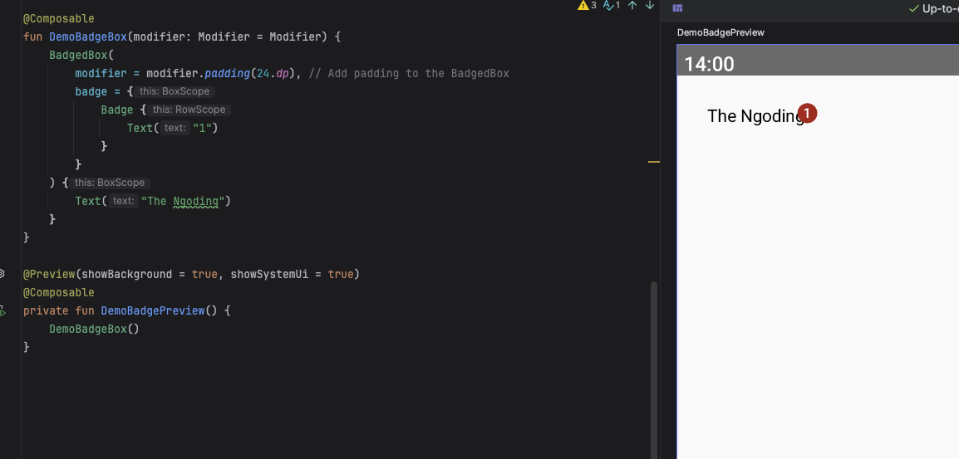Click the green checkmark Up-to-date status
The image size is (959, 459).
935,9
